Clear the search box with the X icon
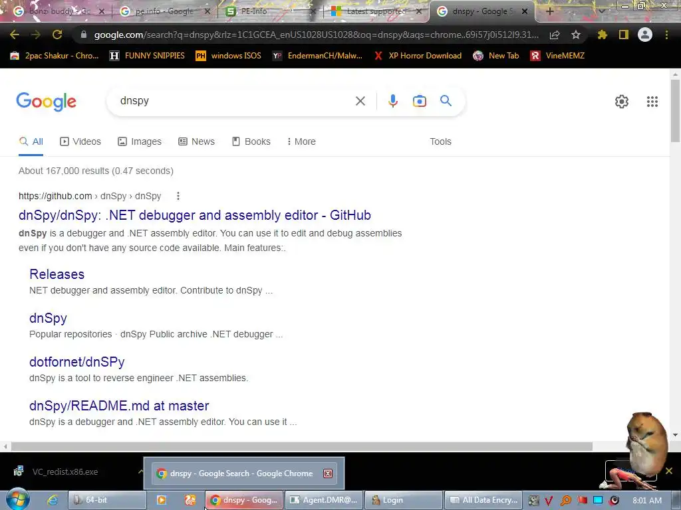Viewport: 681px width, 510px height. click(360, 101)
